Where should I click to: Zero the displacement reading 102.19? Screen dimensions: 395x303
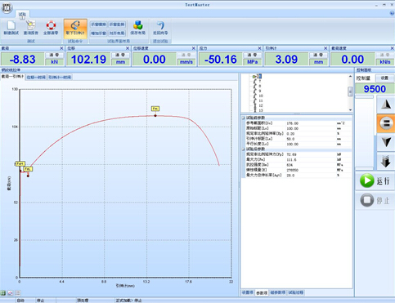pos(120,55)
